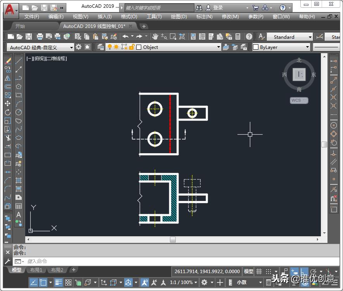Select the Rotate tool
The width and height of the screenshot is (343, 291).
(x=7, y=111)
